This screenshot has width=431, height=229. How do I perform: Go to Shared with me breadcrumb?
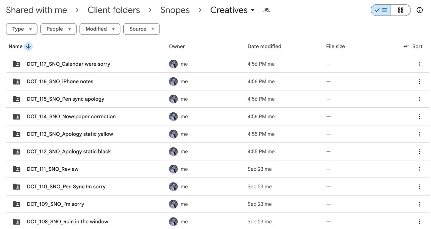pos(36,10)
